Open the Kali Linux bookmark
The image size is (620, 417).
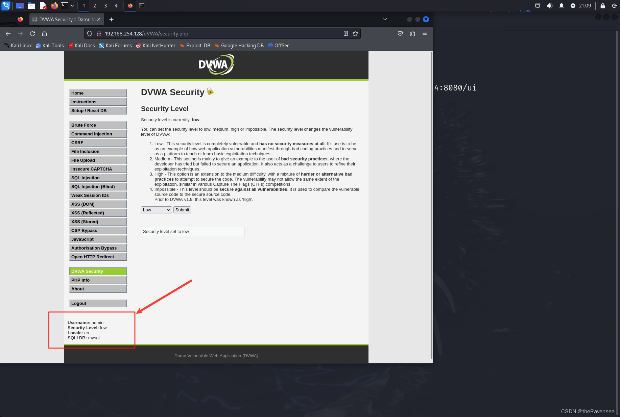coord(18,46)
